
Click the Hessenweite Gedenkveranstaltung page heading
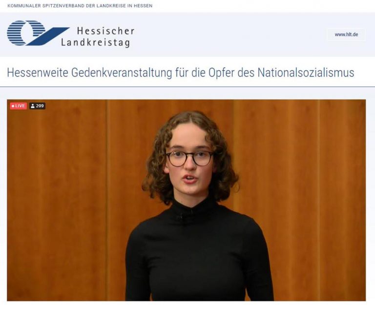[x=181, y=72]
